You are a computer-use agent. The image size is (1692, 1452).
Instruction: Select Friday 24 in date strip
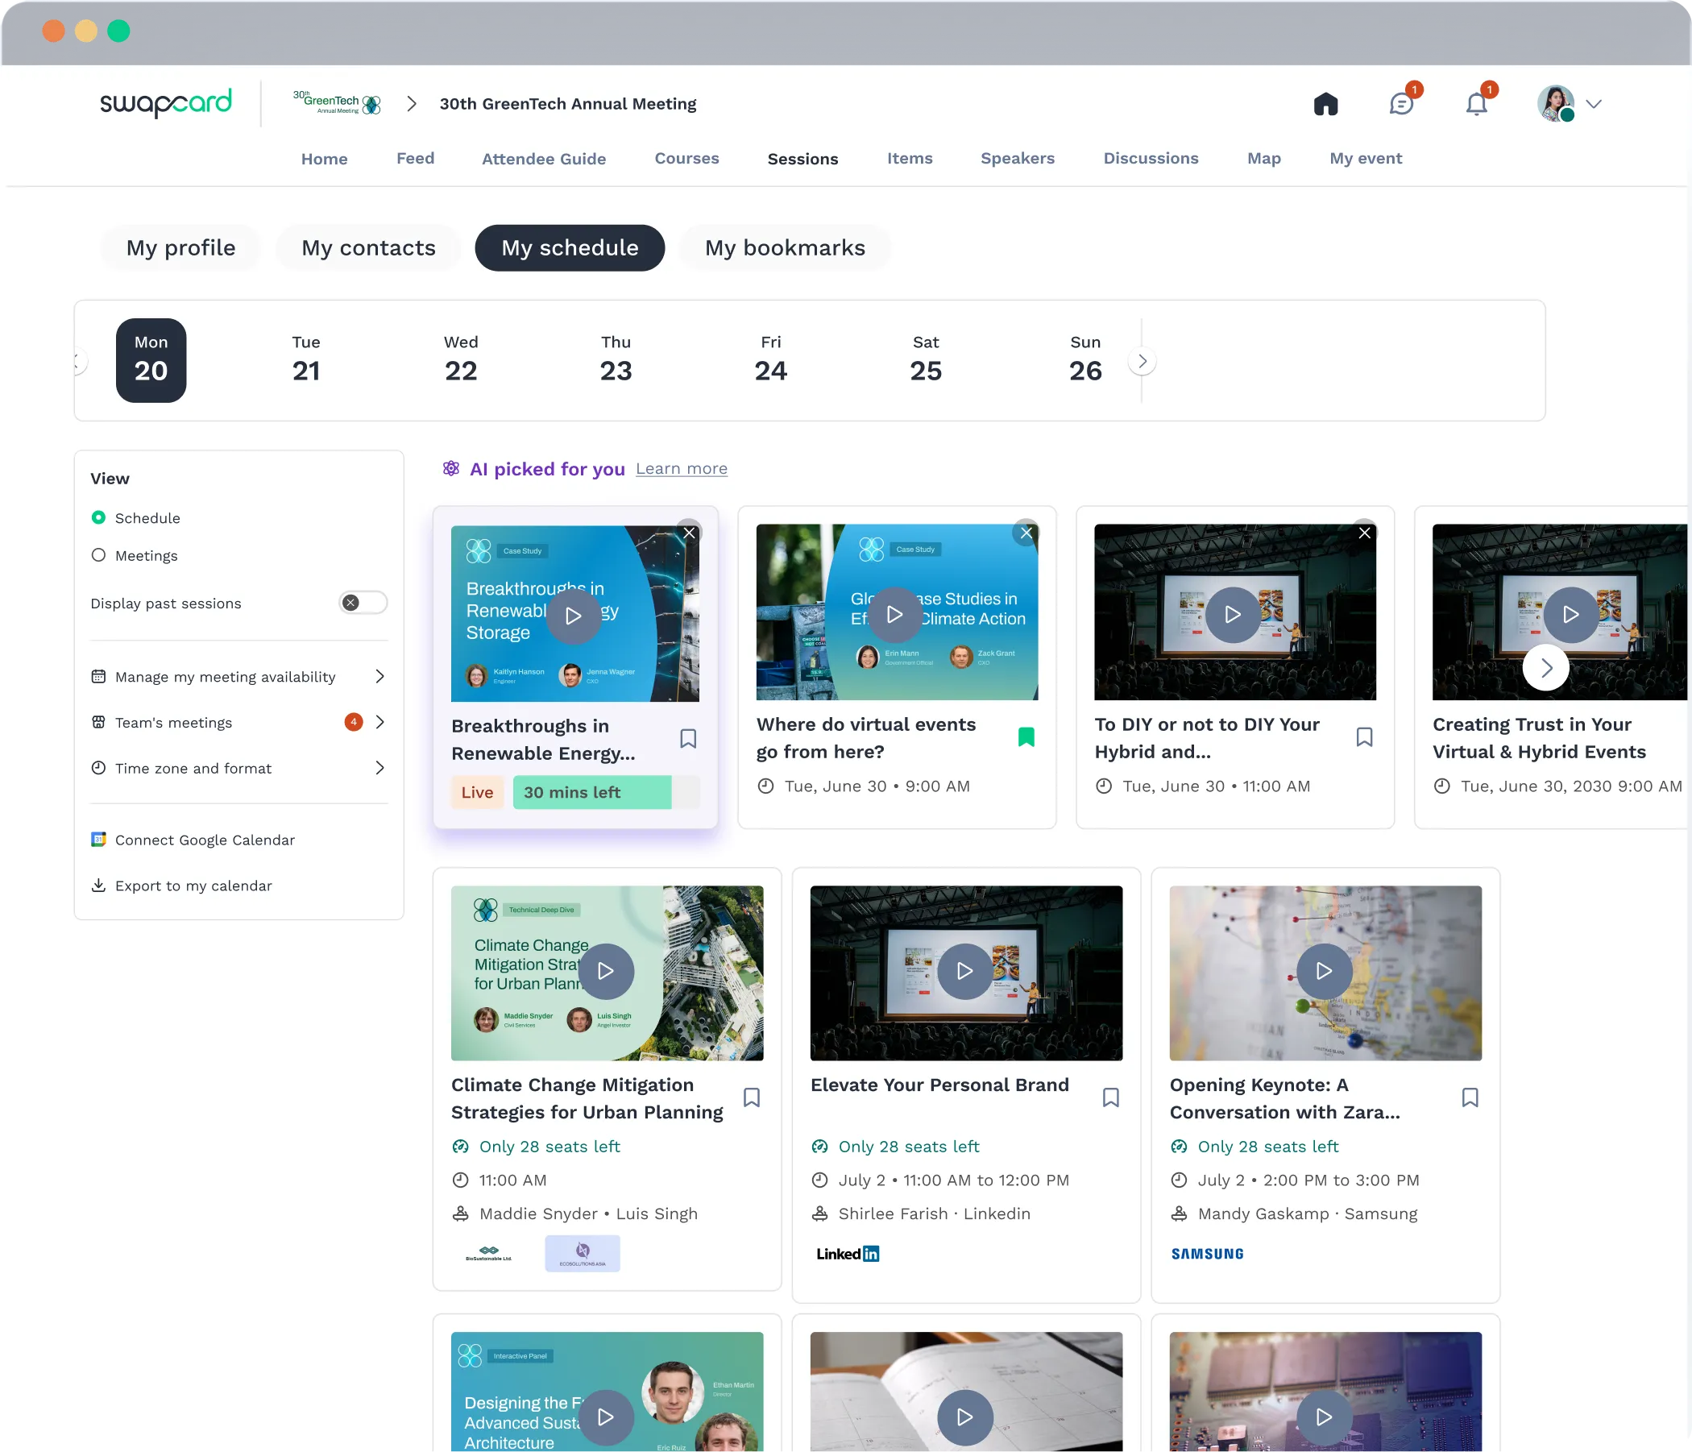[x=771, y=360]
